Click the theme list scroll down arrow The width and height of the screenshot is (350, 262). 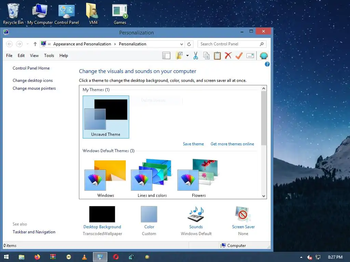[264, 196]
